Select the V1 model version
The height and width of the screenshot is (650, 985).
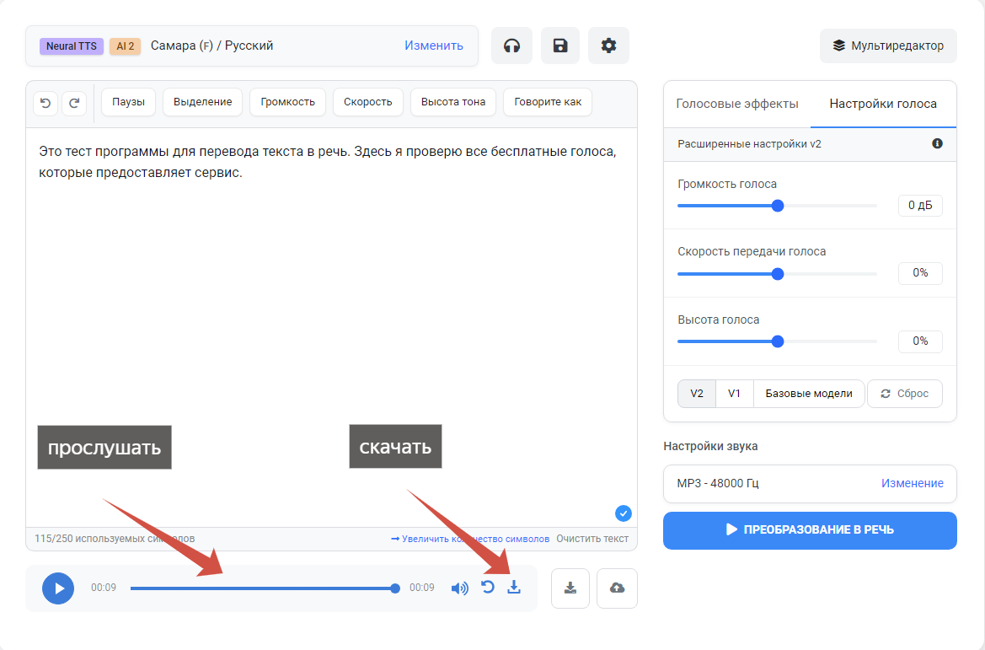click(x=733, y=393)
